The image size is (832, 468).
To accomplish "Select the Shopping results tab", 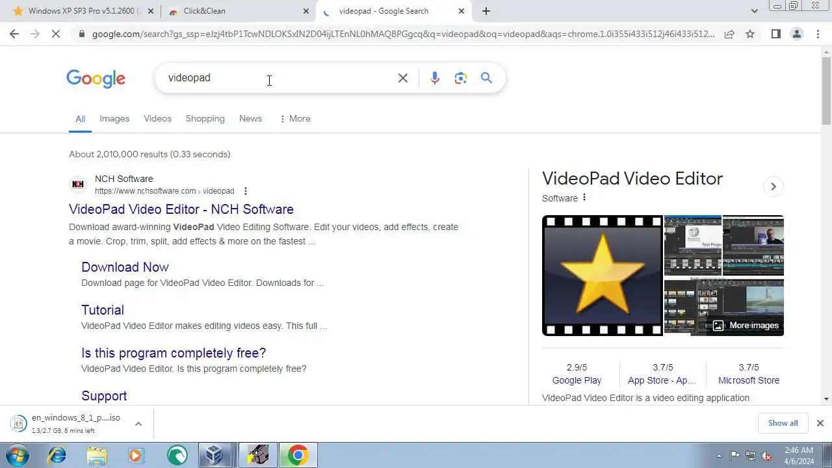I will [205, 118].
